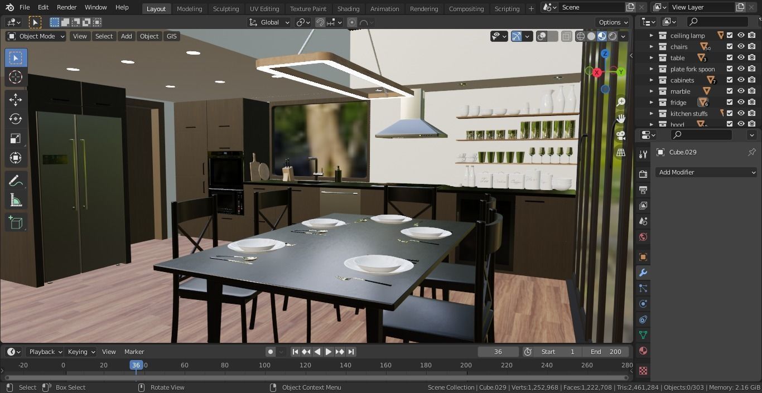Open the viewport GIS menu
Image resolution: width=762 pixels, height=393 pixels.
coord(171,36)
